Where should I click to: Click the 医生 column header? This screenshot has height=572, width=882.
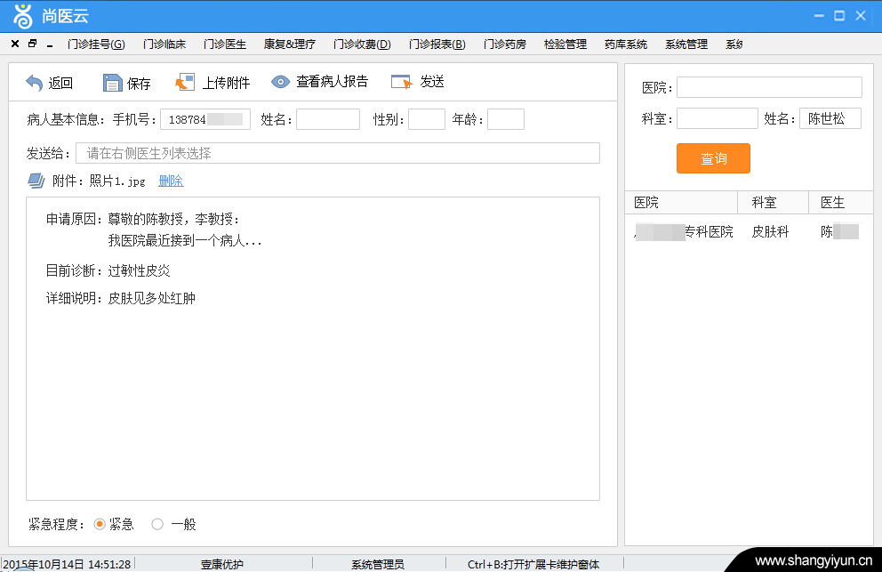(x=841, y=203)
